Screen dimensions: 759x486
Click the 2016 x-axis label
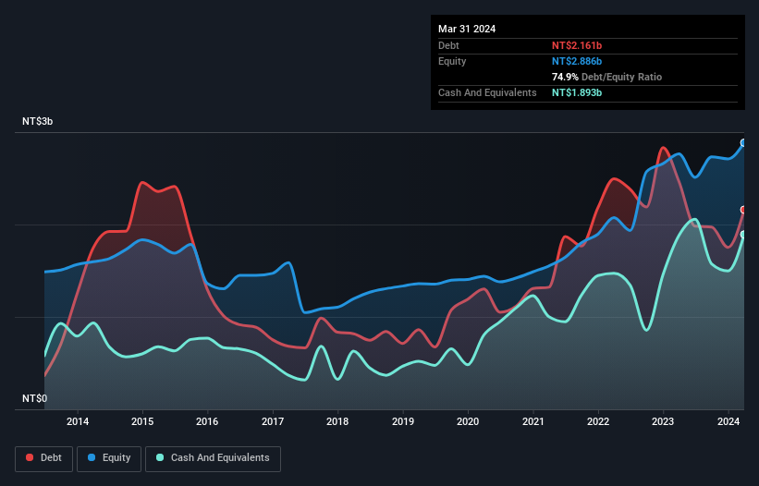pyautogui.click(x=207, y=421)
